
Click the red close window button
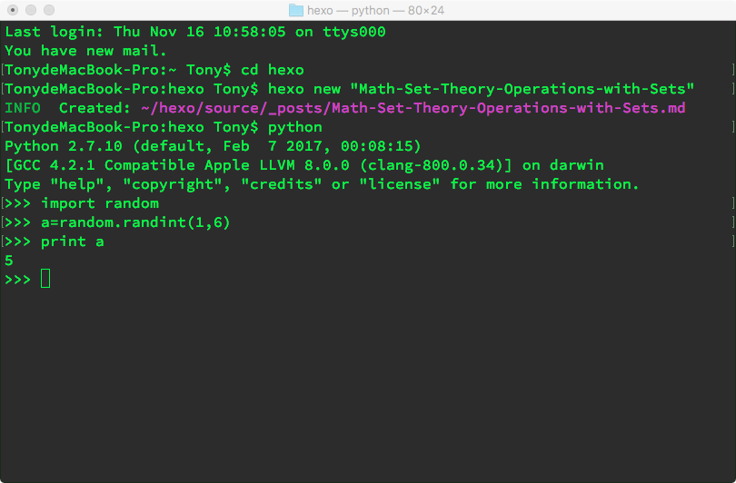(x=13, y=10)
